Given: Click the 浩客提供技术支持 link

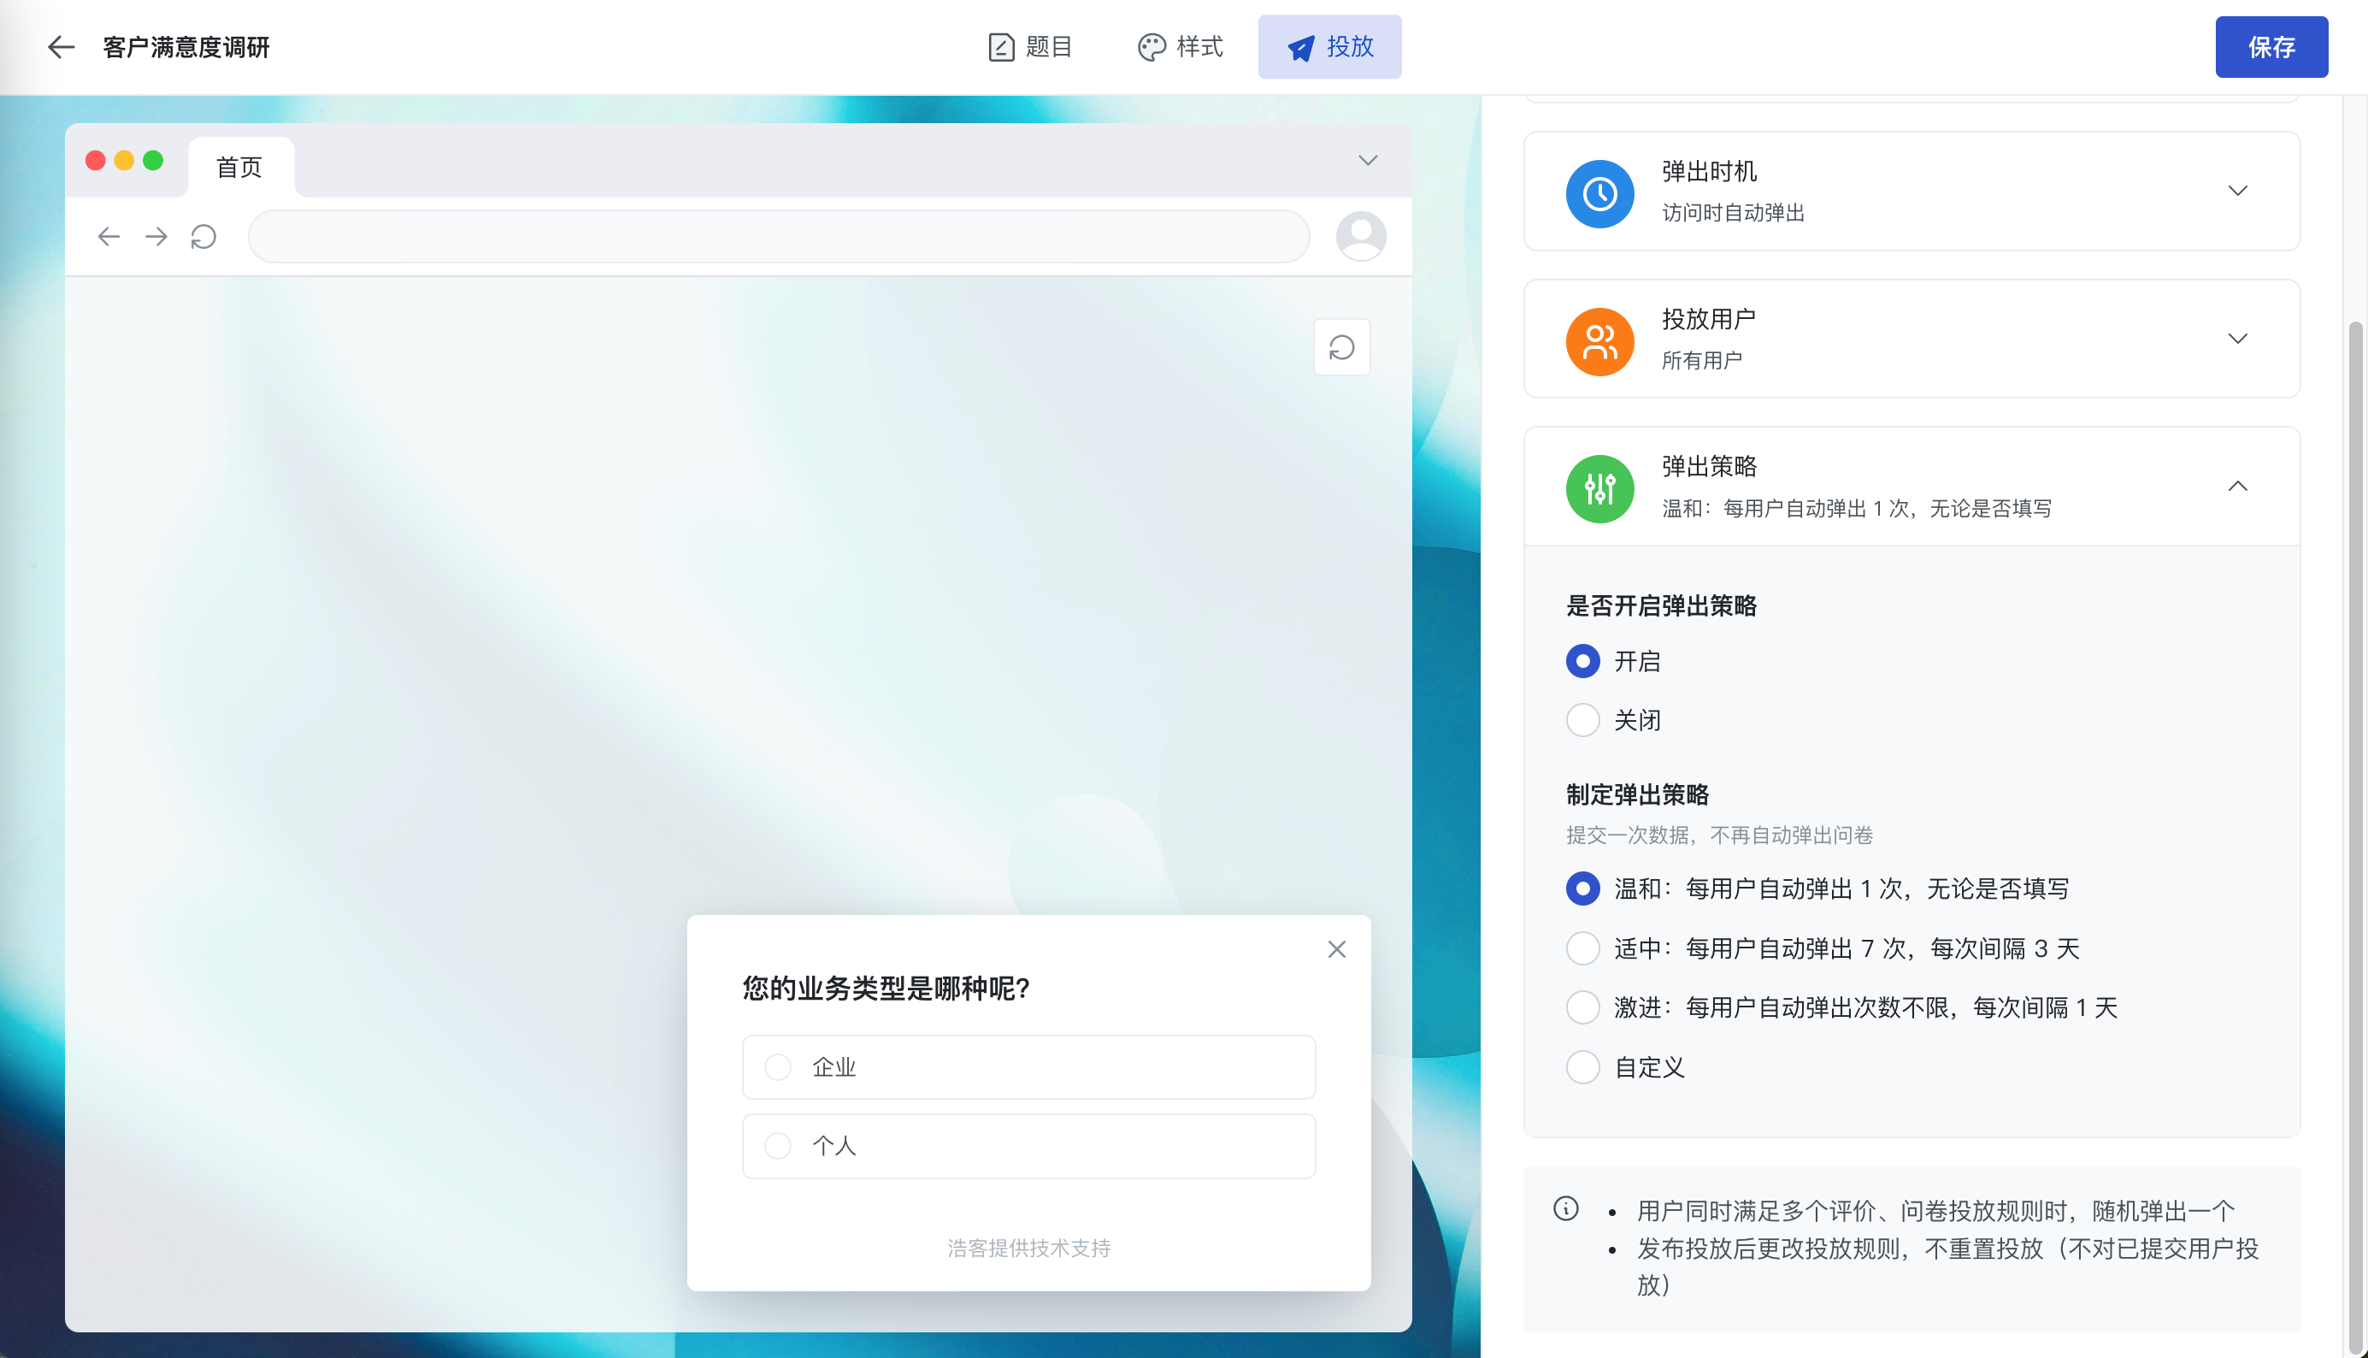Looking at the screenshot, I should [1028, 1248].
